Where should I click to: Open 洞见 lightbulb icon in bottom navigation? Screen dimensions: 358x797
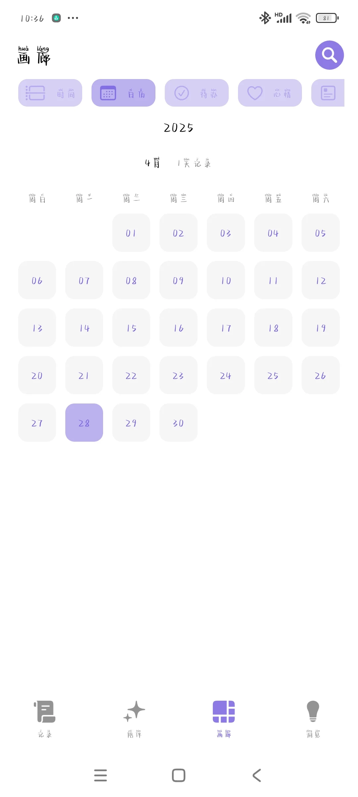(x=313, y=719)
